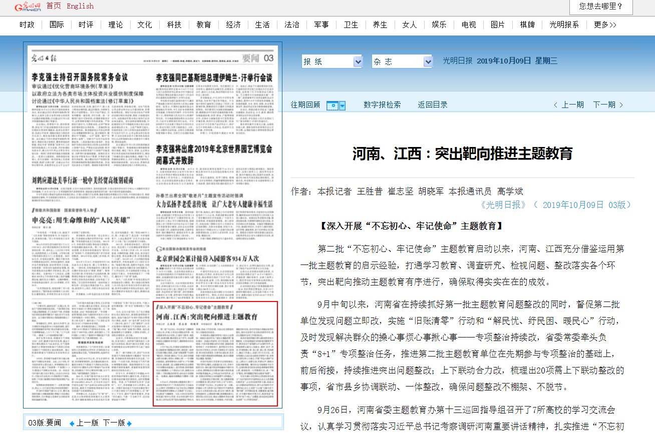Open the calendar dropdown arrow next to 往期回顾
Viewport: 655px width, 435px height.
tap(343, 105)
